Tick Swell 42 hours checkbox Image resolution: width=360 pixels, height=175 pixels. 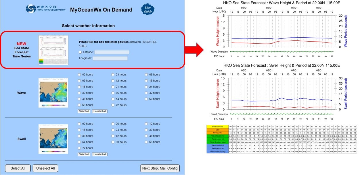113,136
